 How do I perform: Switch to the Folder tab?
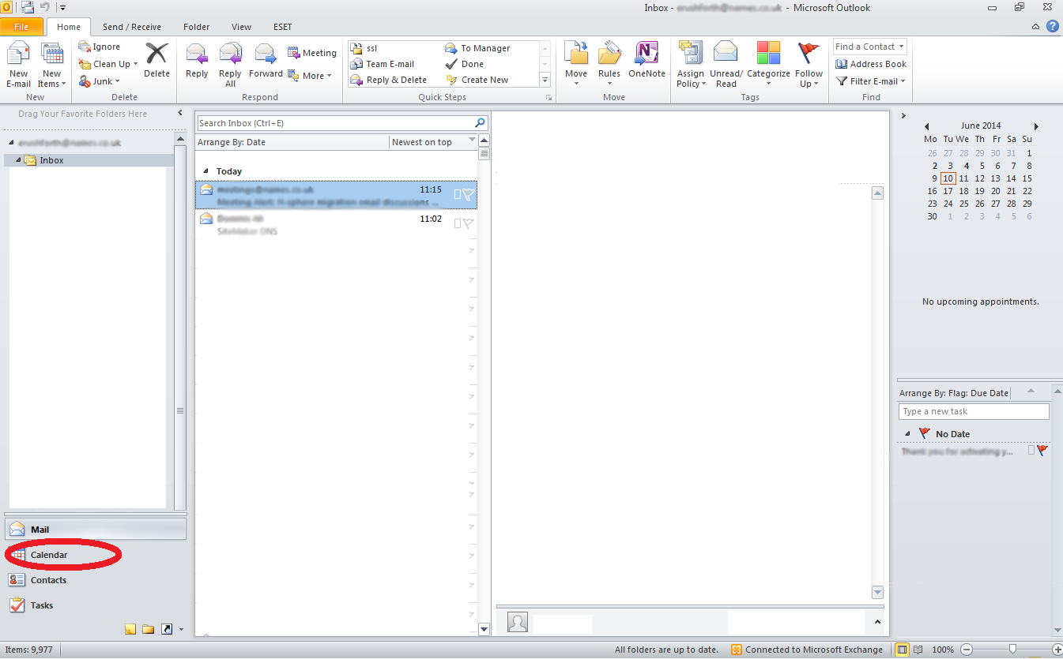(x=197, y=27)
